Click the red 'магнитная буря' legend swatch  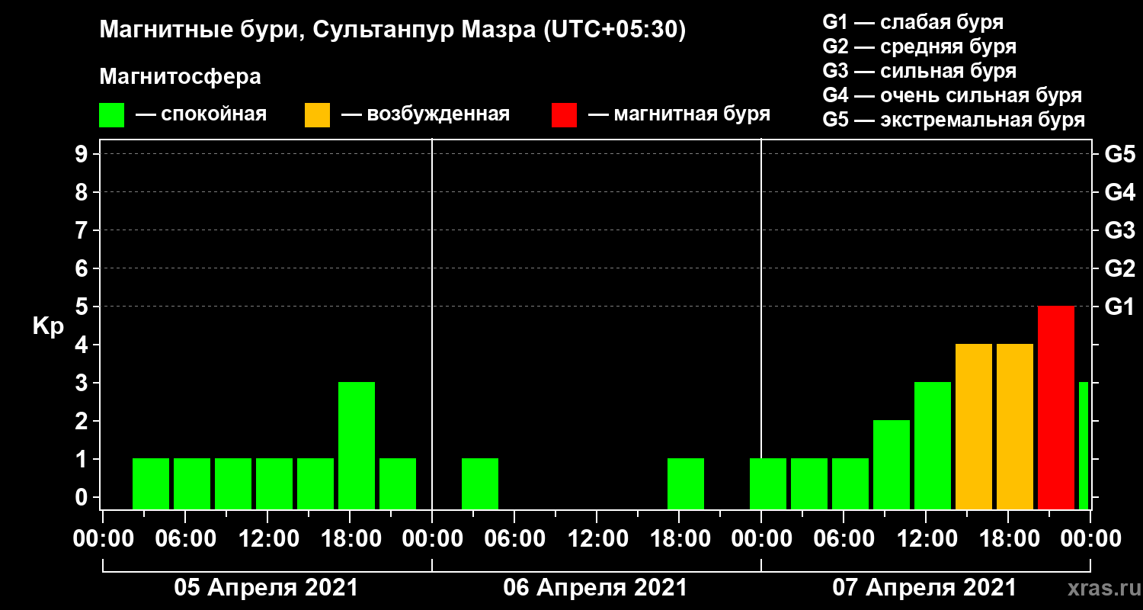click(x=564, y=115)
